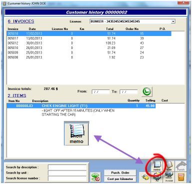This screenshot has height=184, width=192.
Task: Click the Total column header
Action: 110,29
